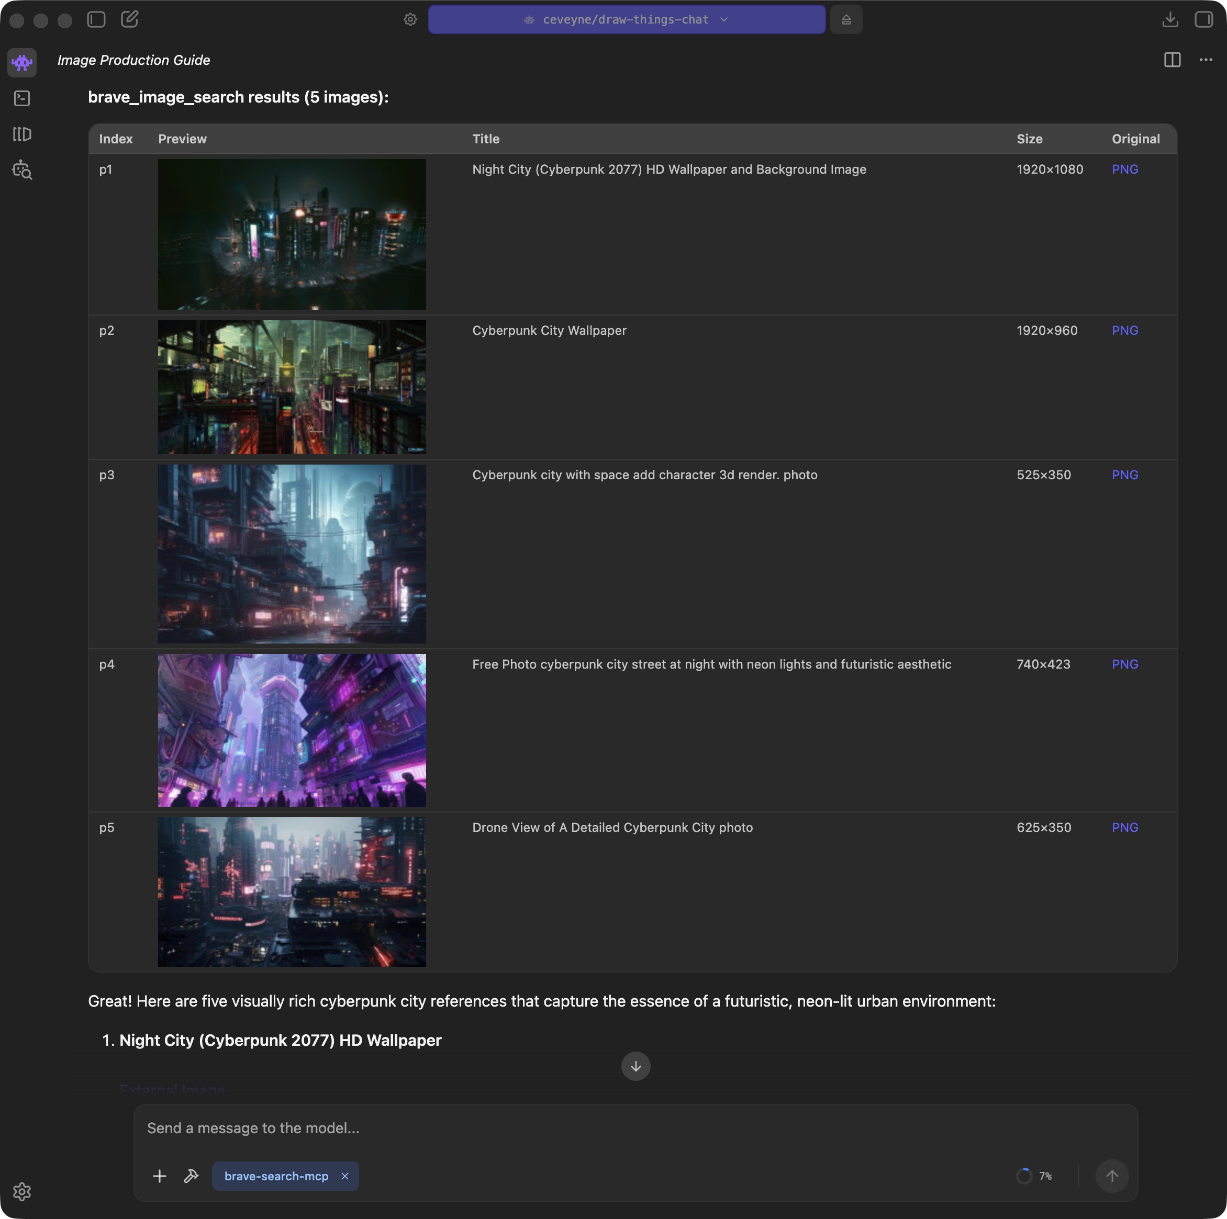Click the eject model button
The width and height of the screenshot is (1227, 1219).
click(x=846, y=20)
